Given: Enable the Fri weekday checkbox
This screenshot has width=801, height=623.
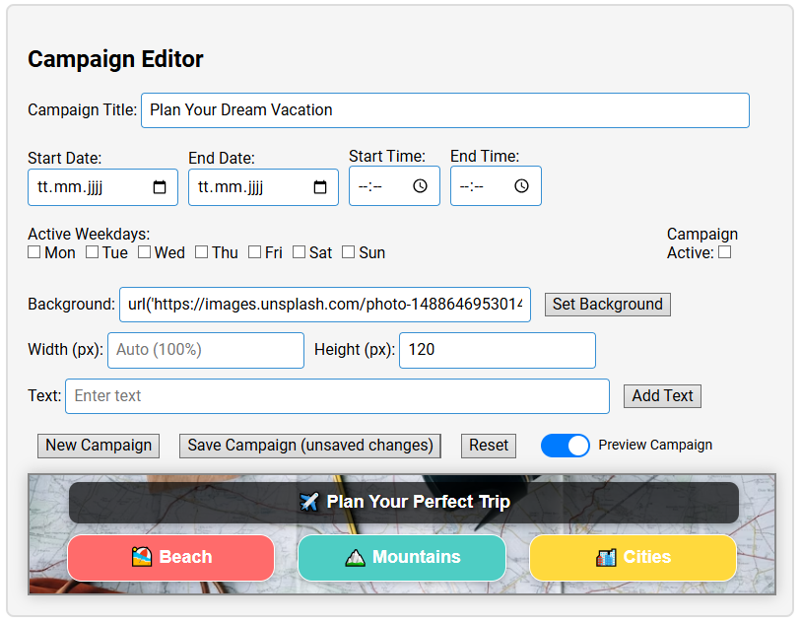Looking at the screenshot, I should 255,252.
